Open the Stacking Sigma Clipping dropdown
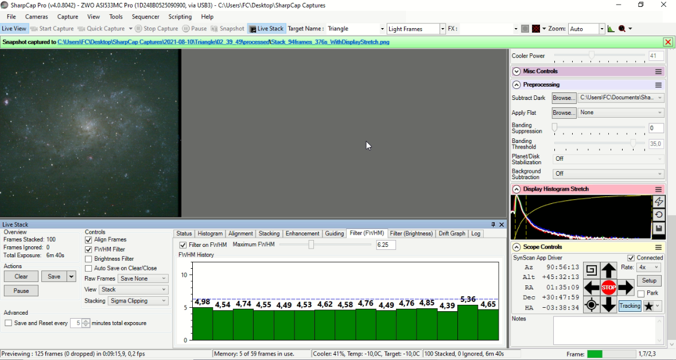 138,301
